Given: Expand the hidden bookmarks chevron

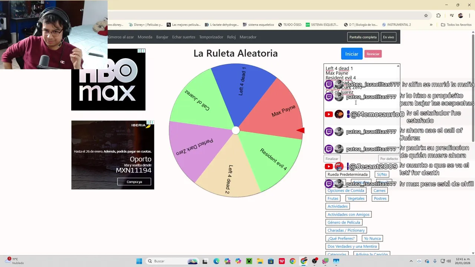Looking at the screenshot, I should coord(431,25).
